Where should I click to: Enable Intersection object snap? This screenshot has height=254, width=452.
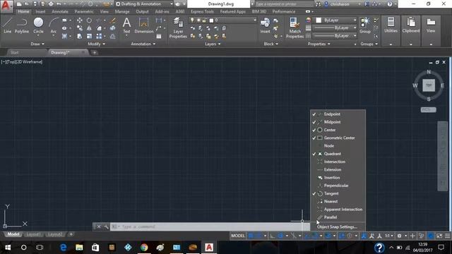point(338,162)
